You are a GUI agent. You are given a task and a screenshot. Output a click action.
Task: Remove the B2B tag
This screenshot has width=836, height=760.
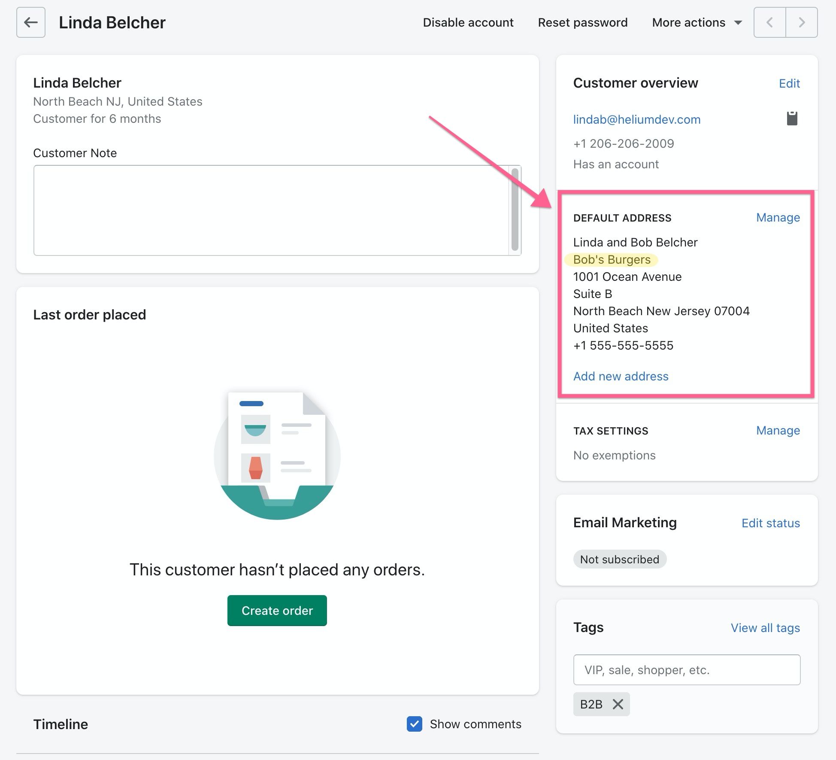(x=618, y=704)
